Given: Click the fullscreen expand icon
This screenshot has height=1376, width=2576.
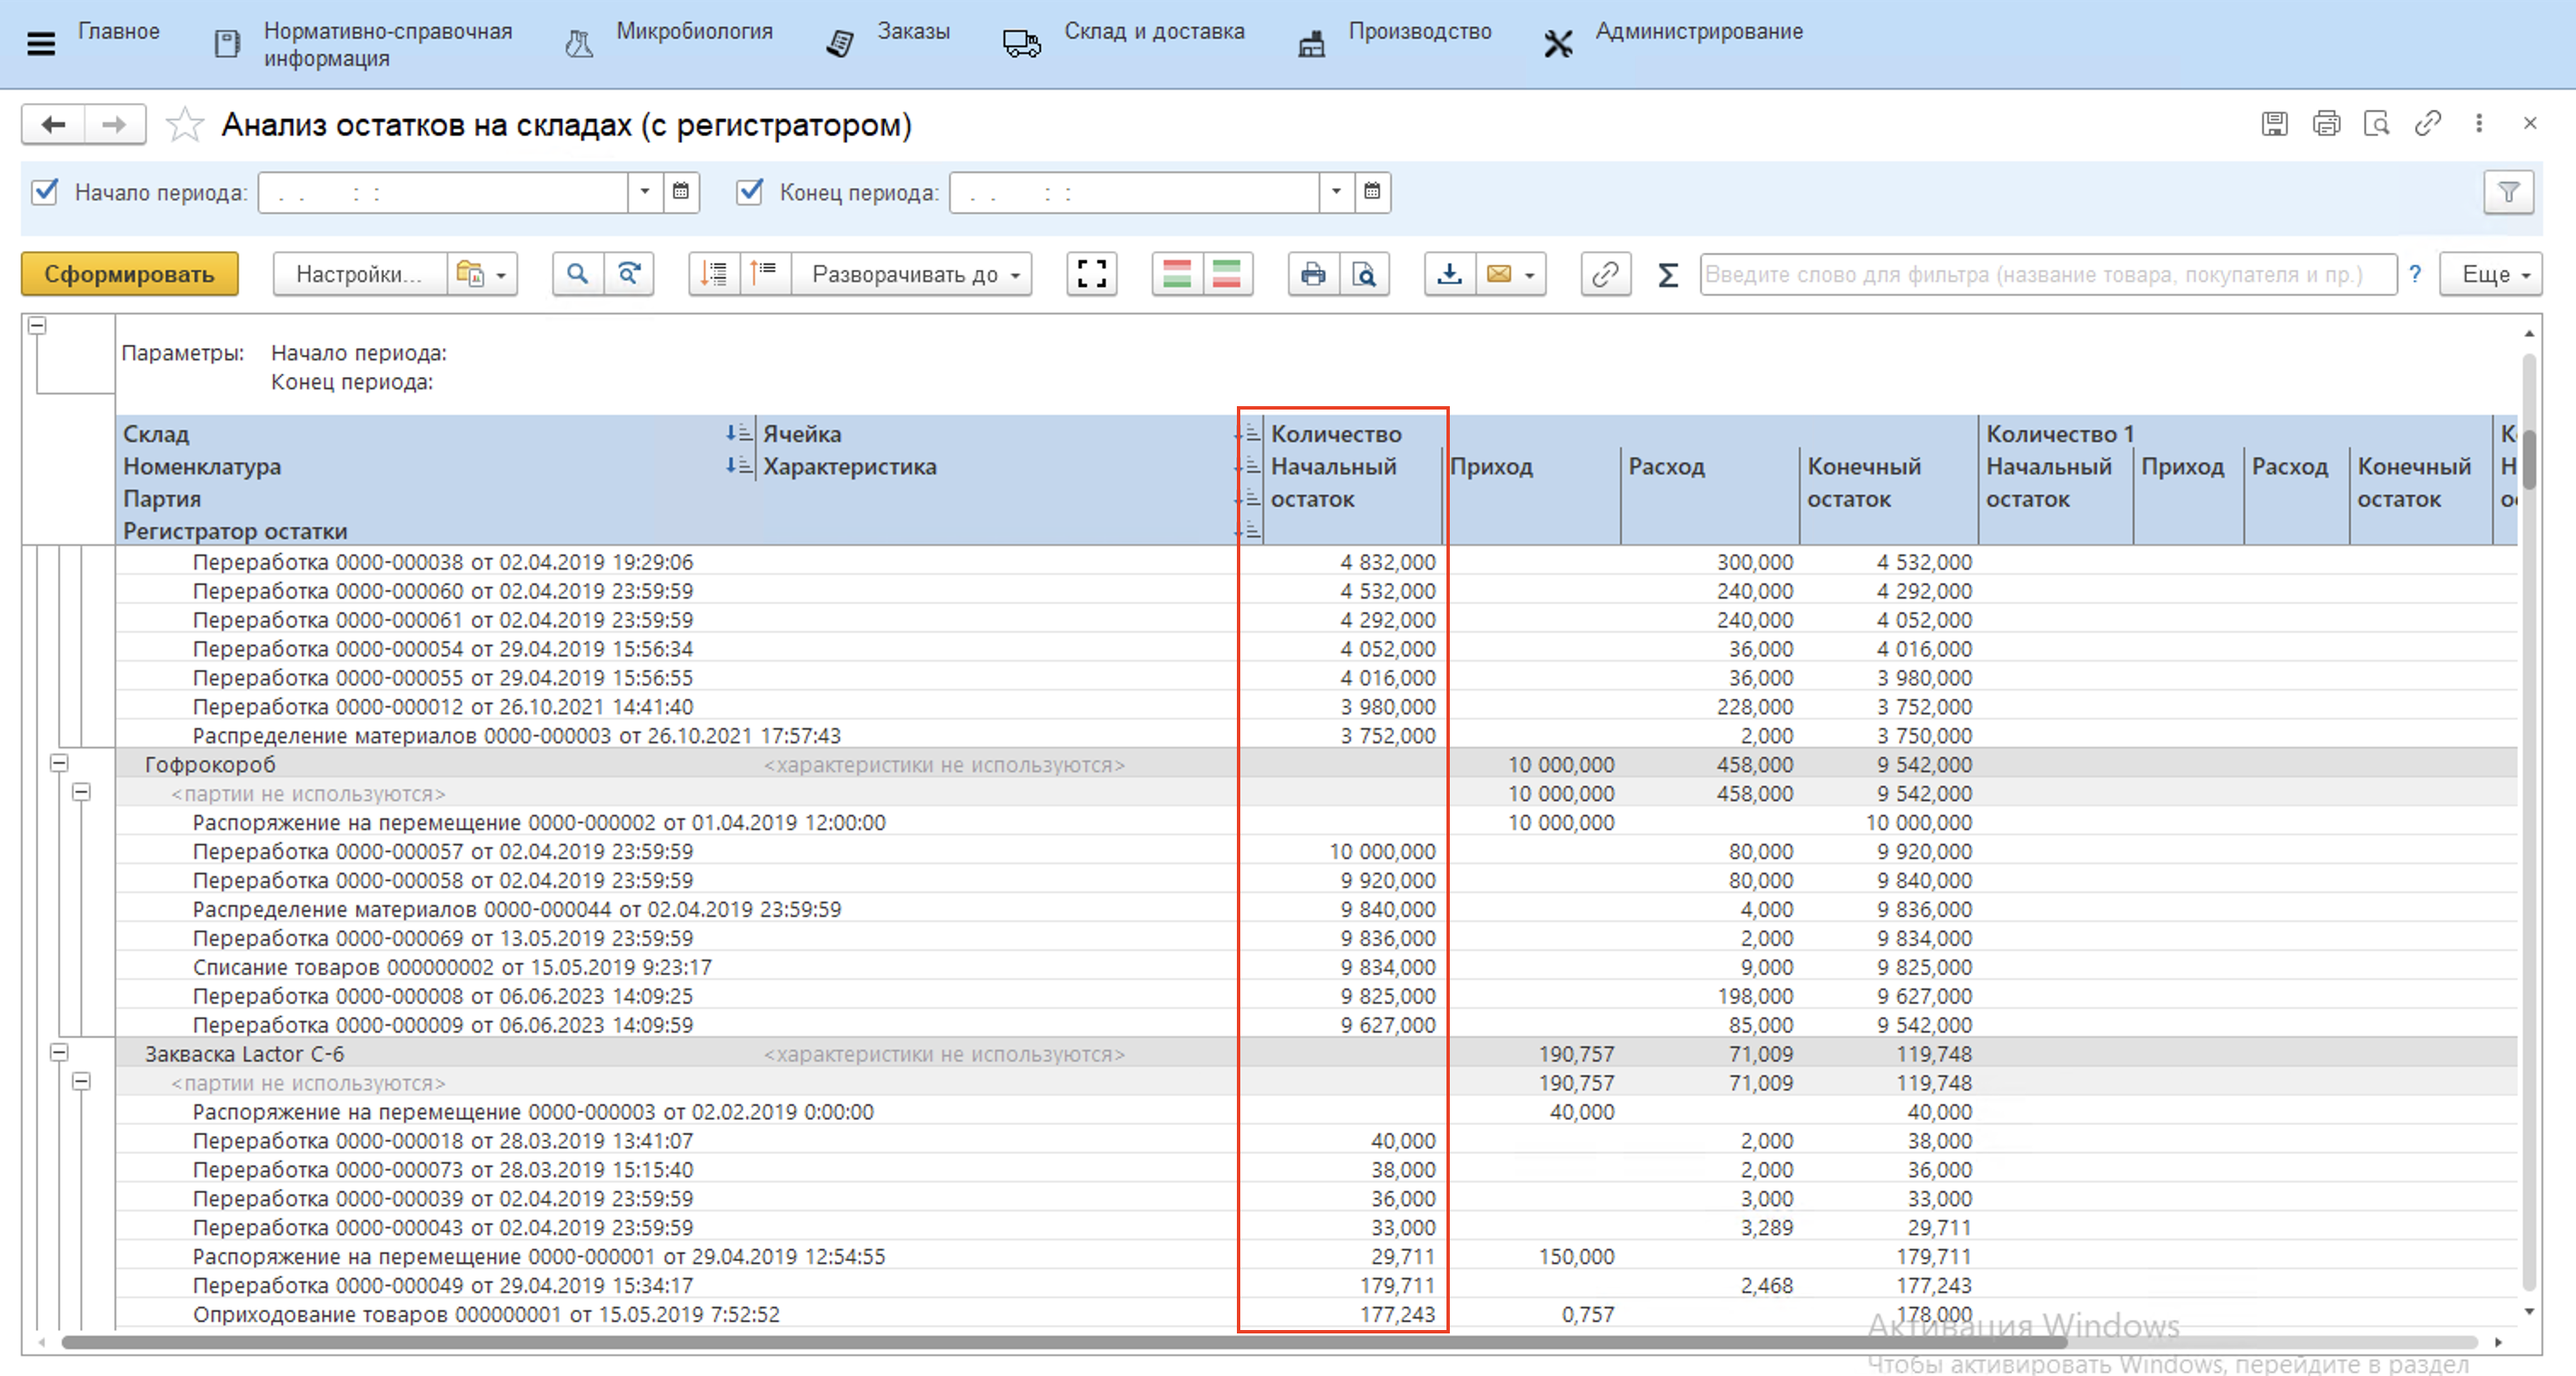Looking at the screenshot, I should pos(1091,274).
